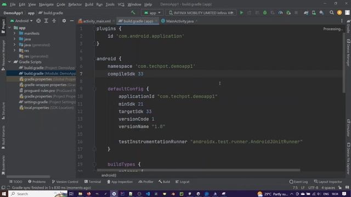This screenshot has height=197, width=351.
Task: Click the taskbar Search box
Action: [x=38, y=194]
